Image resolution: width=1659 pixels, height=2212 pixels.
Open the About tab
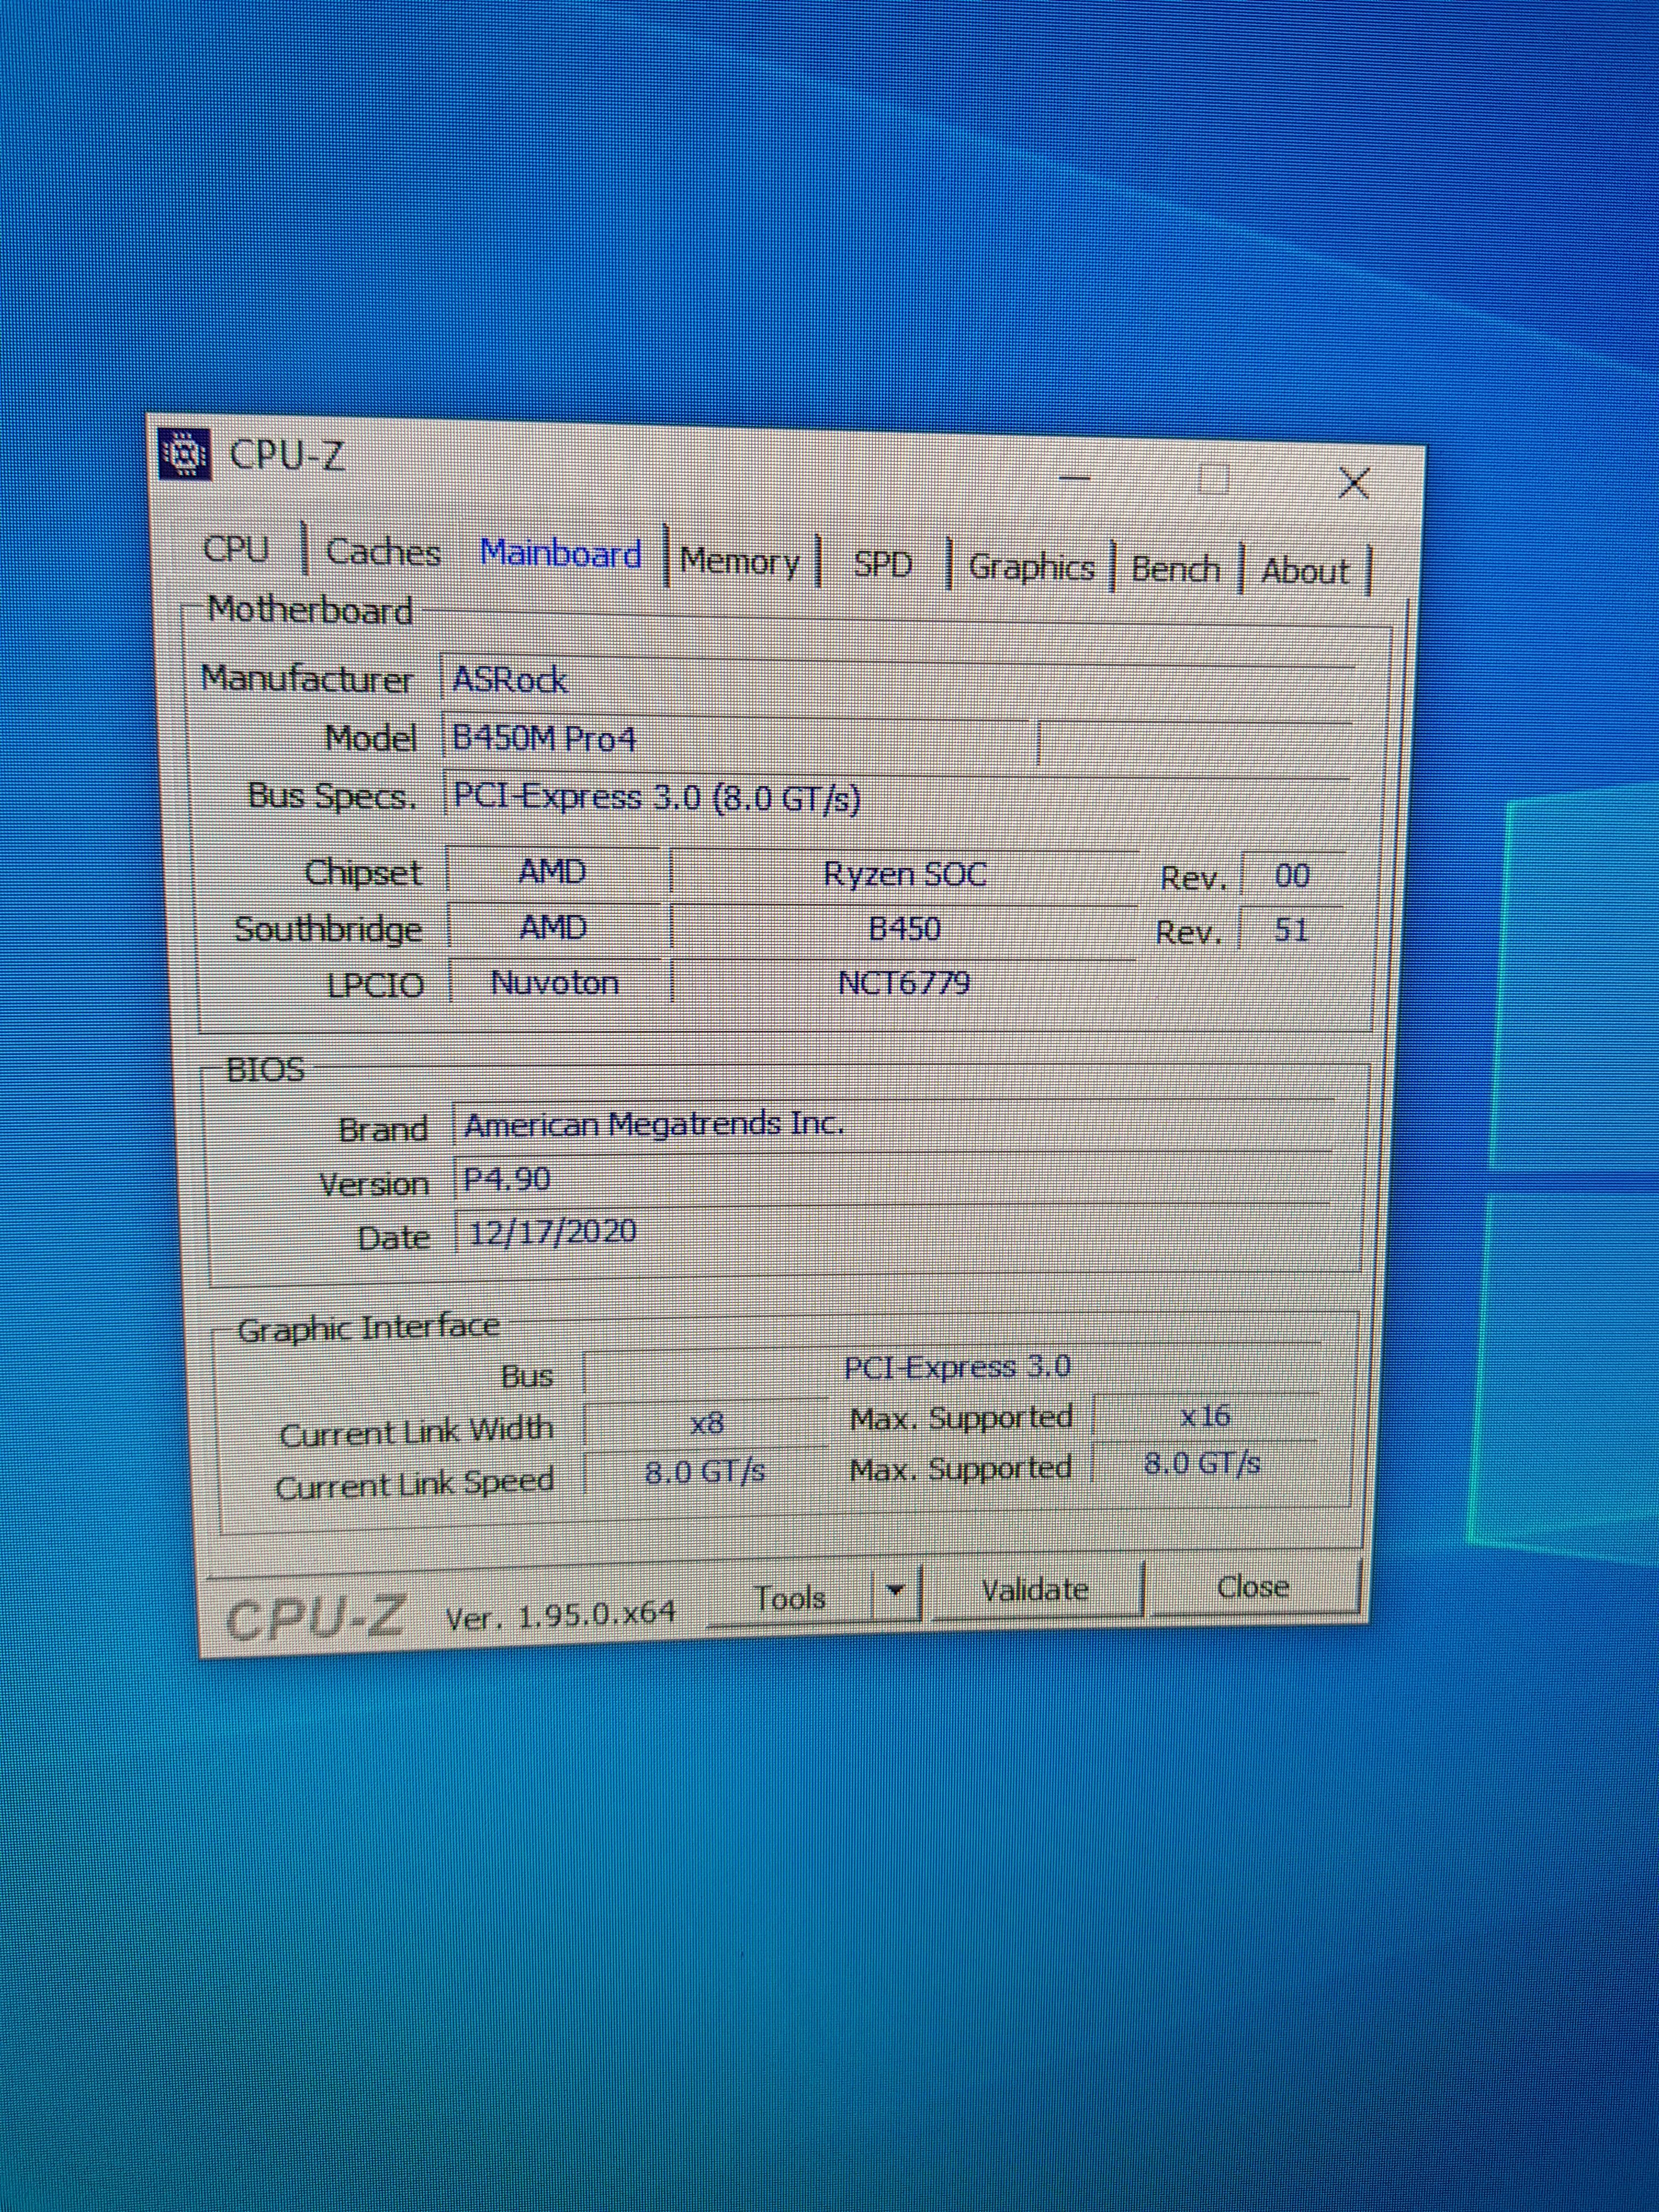point(1304,572)
